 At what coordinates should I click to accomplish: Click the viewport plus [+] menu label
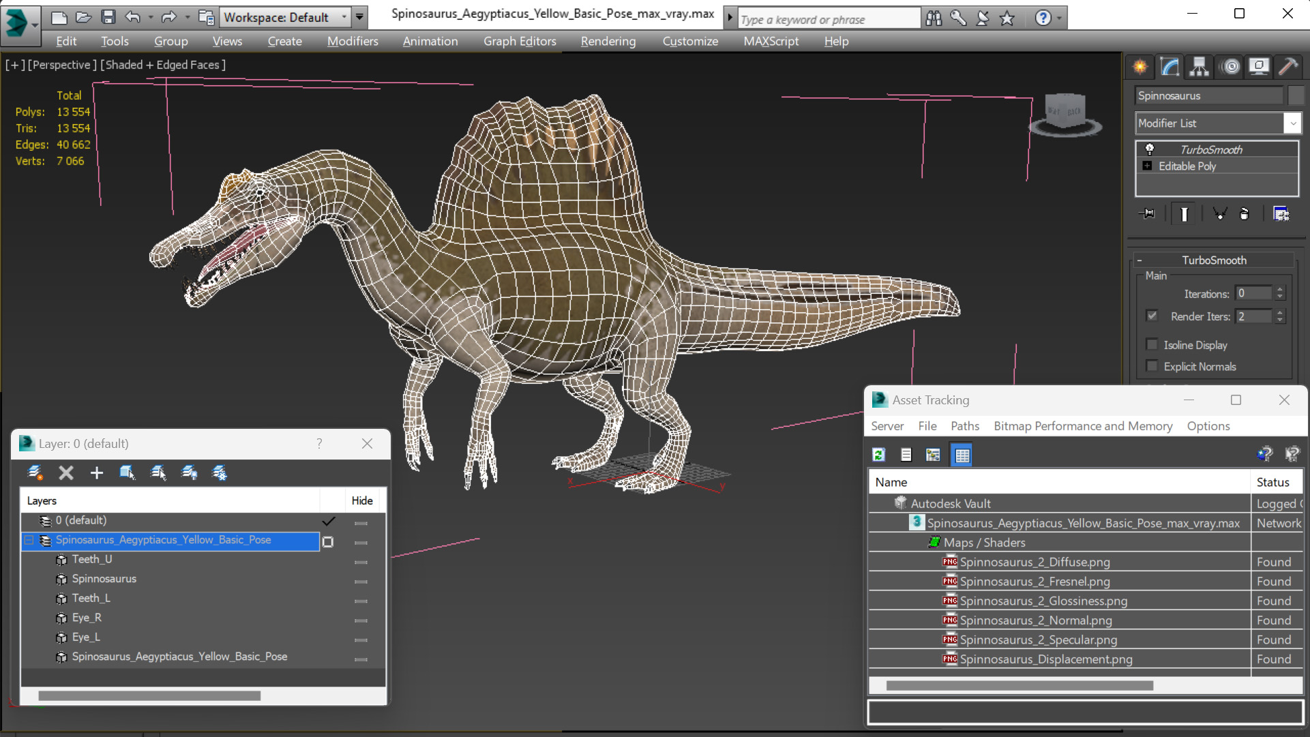point(15,65)
